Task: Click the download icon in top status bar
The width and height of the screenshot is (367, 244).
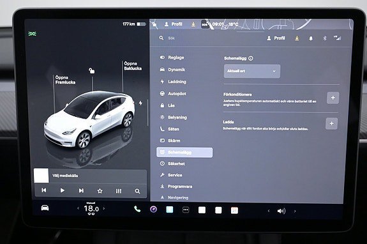Action: [193, 24]
